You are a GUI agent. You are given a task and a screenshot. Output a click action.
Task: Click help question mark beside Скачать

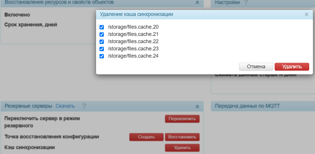pyautogui.click(x=84, y=106)
